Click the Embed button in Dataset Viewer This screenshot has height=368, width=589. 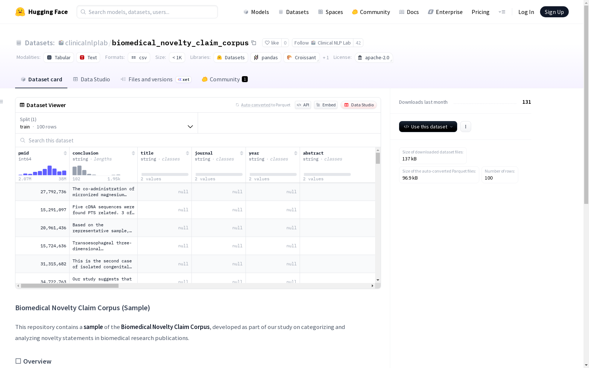[x=326, y=105]
